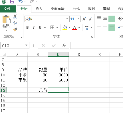Open the 页面布局 (Page Layout) tab
The height and width of the screenshot is (113, 123).
(57, 9)
